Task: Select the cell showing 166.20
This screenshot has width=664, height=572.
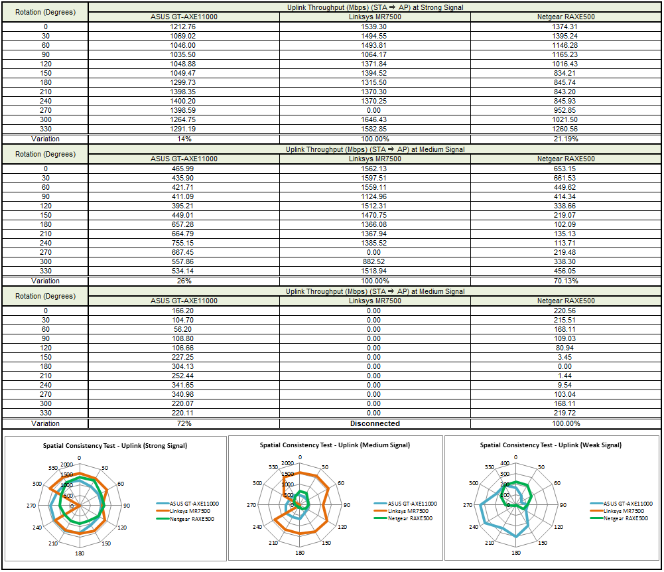Action: 183,311
